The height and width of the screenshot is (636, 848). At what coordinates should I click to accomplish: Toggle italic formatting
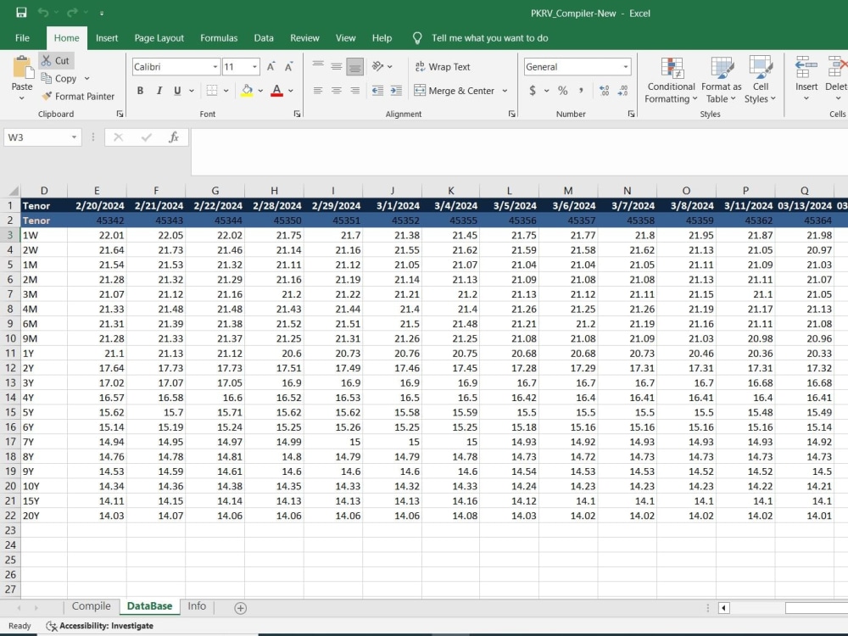point(159,91)
